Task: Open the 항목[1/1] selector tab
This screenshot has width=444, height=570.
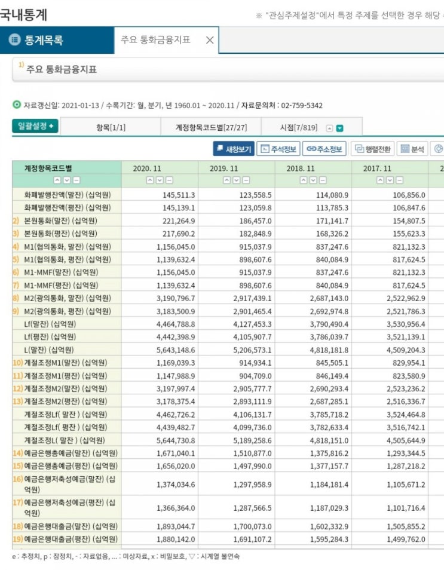Action: (111, 128)
